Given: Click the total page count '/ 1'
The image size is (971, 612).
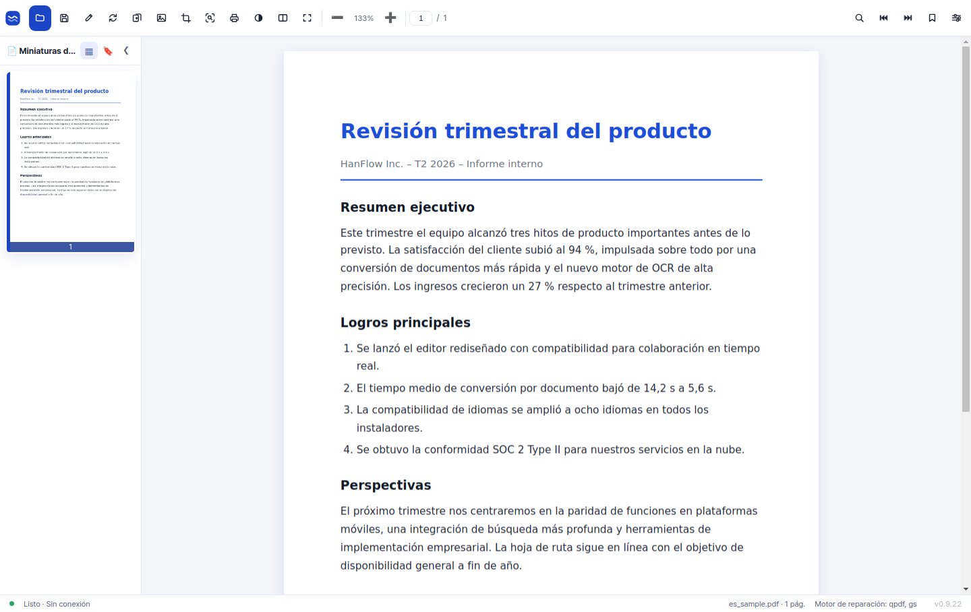Looking at the screenshot, I should coord(442,18).
